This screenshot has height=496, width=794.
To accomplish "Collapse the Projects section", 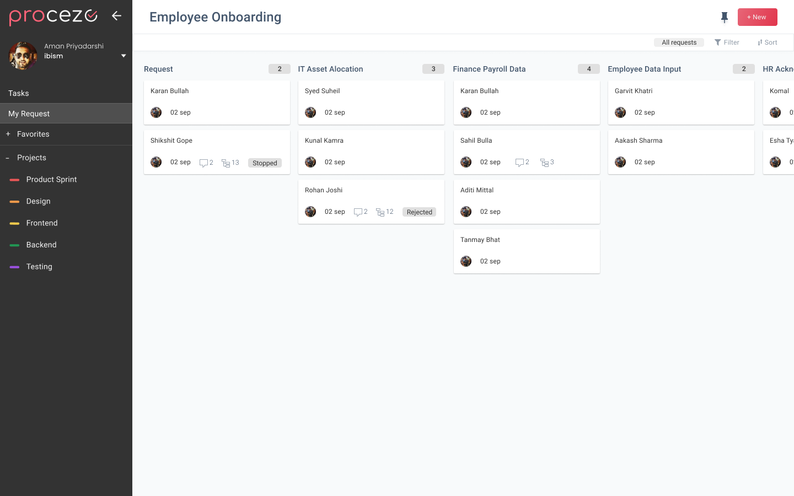I will 8,158.
